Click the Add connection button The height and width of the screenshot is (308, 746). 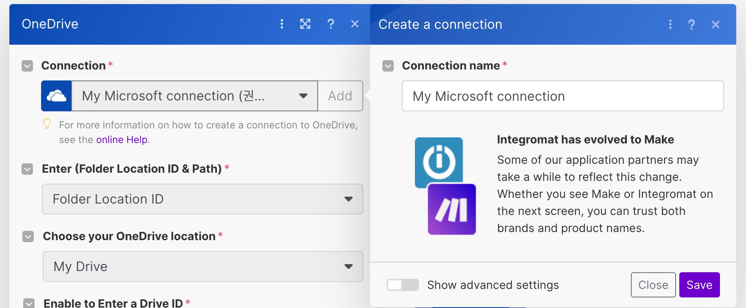coord(340,96)
